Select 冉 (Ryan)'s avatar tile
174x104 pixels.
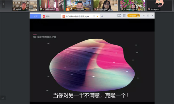pyautogui.click(x=160, y=5)
